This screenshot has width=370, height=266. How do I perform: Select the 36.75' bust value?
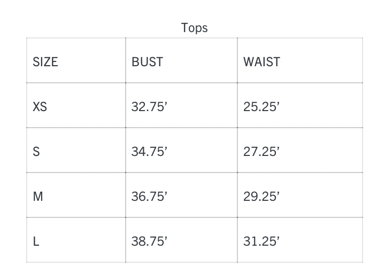pyautogui.click(x=150, y=197)
